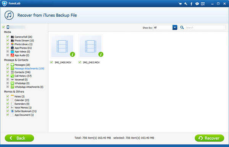The width and height of the screenshot is (229, 147).
Task: Click the WhatsApp icon
Action: [x=12, y=83]
